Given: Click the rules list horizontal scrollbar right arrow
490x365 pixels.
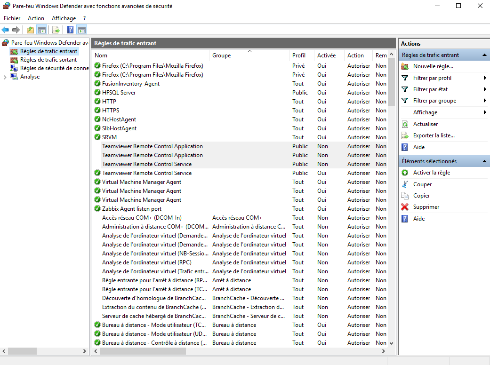Looking at the screenshot, I should click(x=384, y=351).
